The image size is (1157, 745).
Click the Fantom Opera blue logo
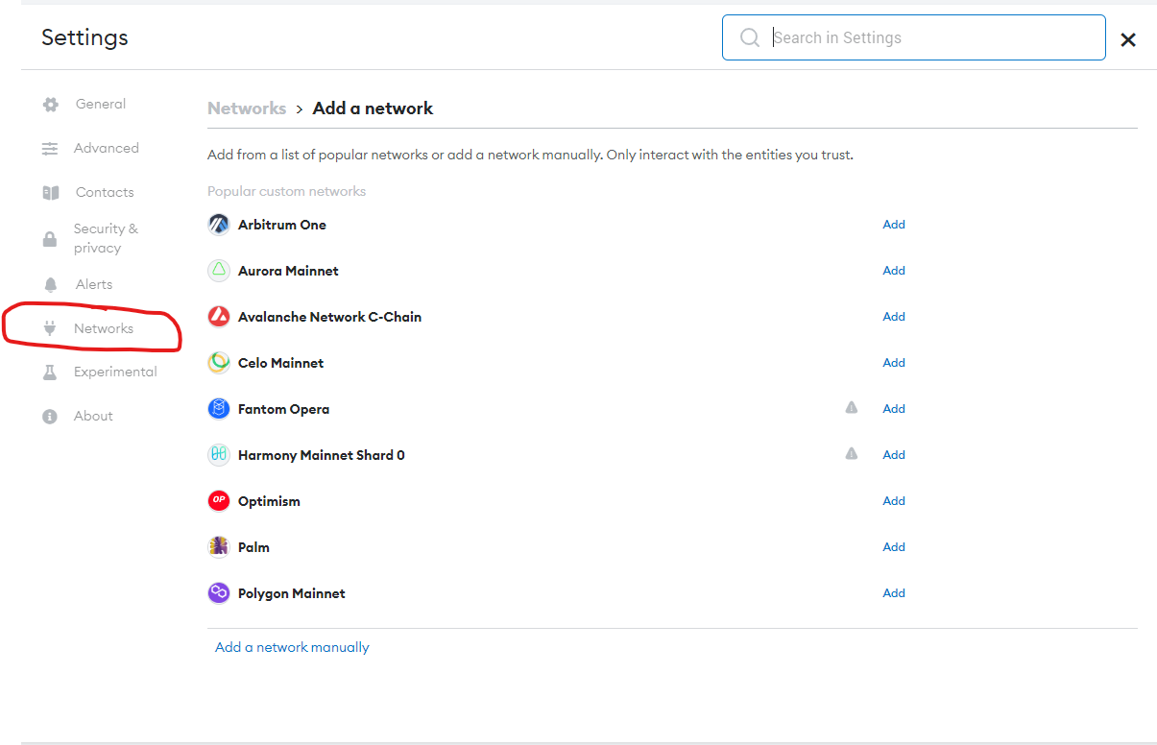pos(219,409)
